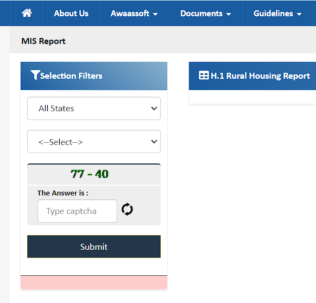The width and height of the screenshot is (316, 303).
Task: Click the MIS Report page title
Action: tap(43, 41)
